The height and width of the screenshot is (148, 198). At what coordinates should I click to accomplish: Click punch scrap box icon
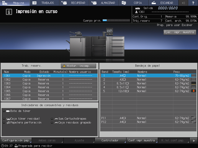[x=8, y=123]
